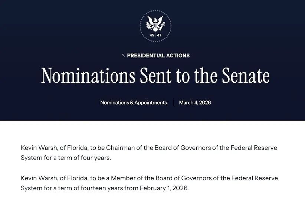Viewport: 305px width, 204px height.
Task: Click the text 'term of four years'
Action: click(87, 158)
